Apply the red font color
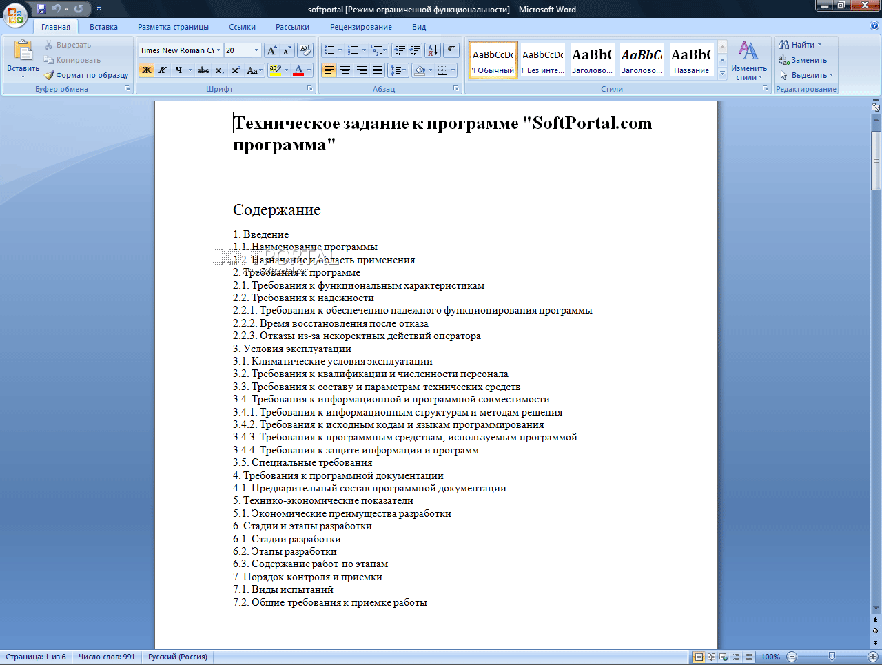Image resolution: width=882 pixels, height=665 pixels. point(298,70)
